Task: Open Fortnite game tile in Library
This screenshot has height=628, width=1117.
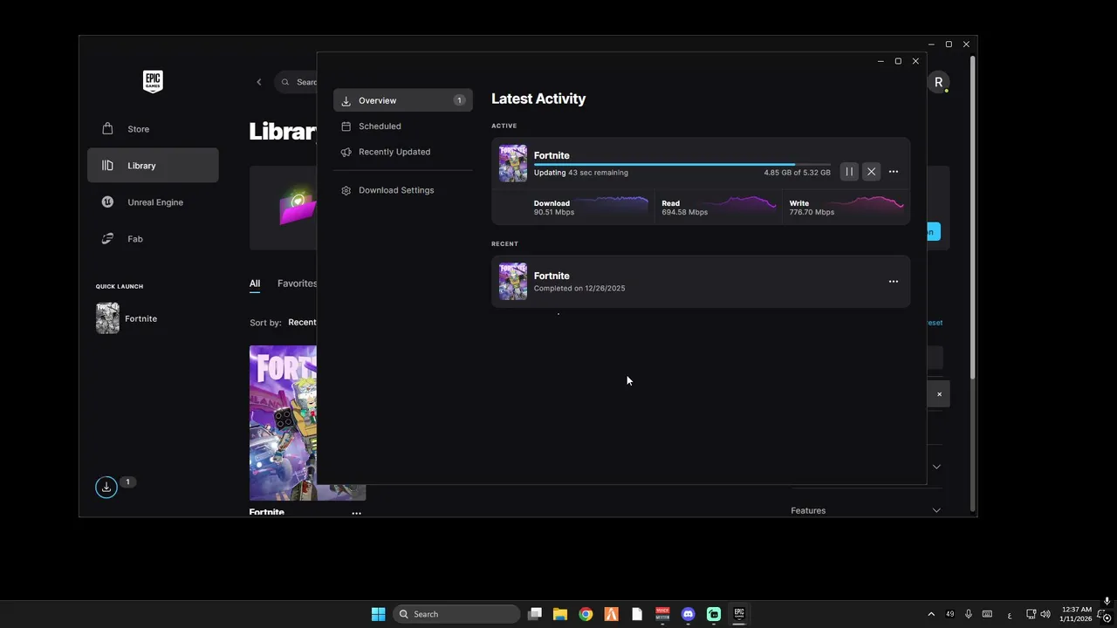Action: (284, 423)
